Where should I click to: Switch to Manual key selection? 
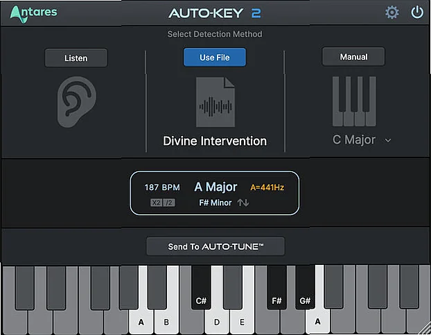click(x=353, y=57)
